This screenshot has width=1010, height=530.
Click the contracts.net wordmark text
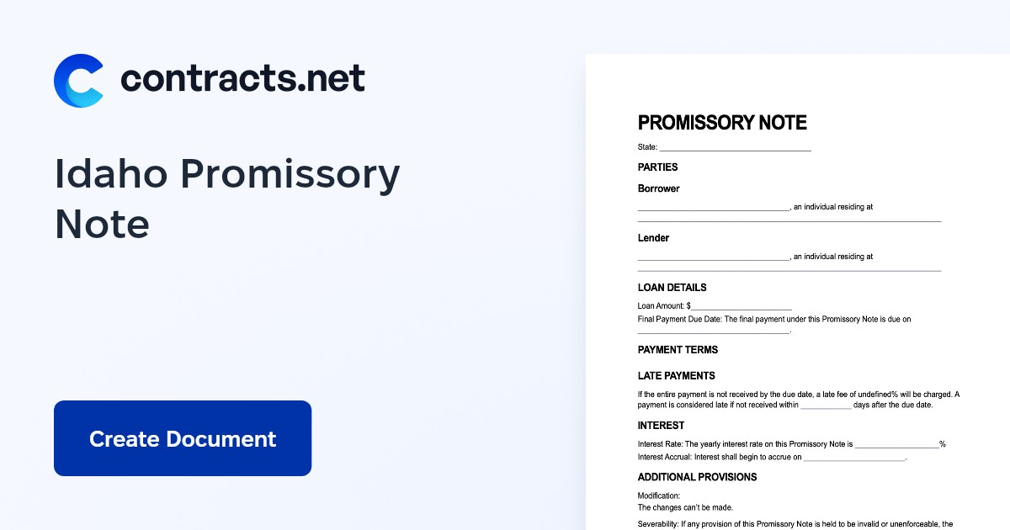tap(243, 78)
